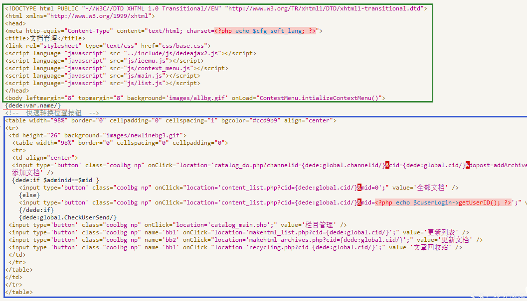Click the dedeajax2.js script line
Image resolution: width=527 pixels, height=301 pixels.
(131, 53)
